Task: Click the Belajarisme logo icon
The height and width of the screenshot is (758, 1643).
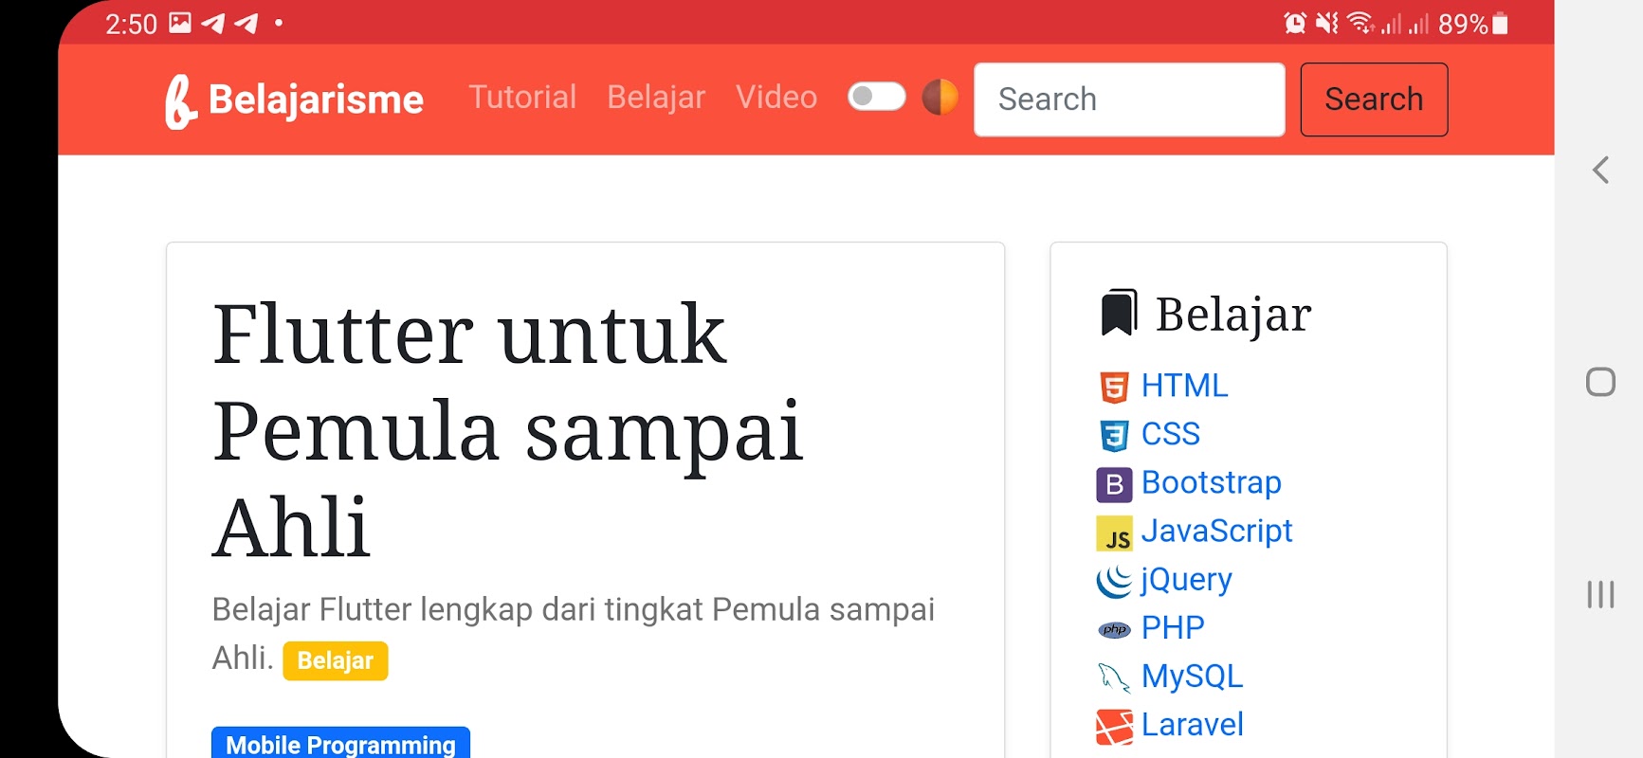Action: click(x=180, y=100)
